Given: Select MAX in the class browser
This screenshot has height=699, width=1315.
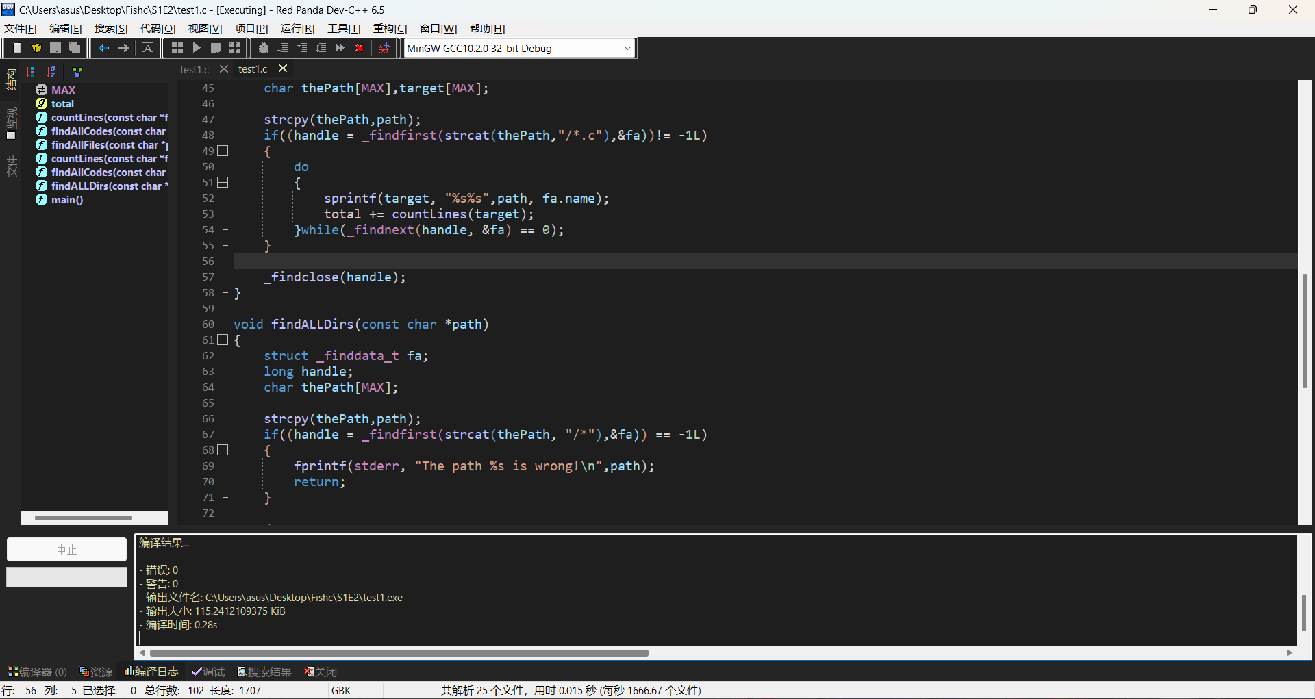Looking at the screenshot, I should click(63, 90).
